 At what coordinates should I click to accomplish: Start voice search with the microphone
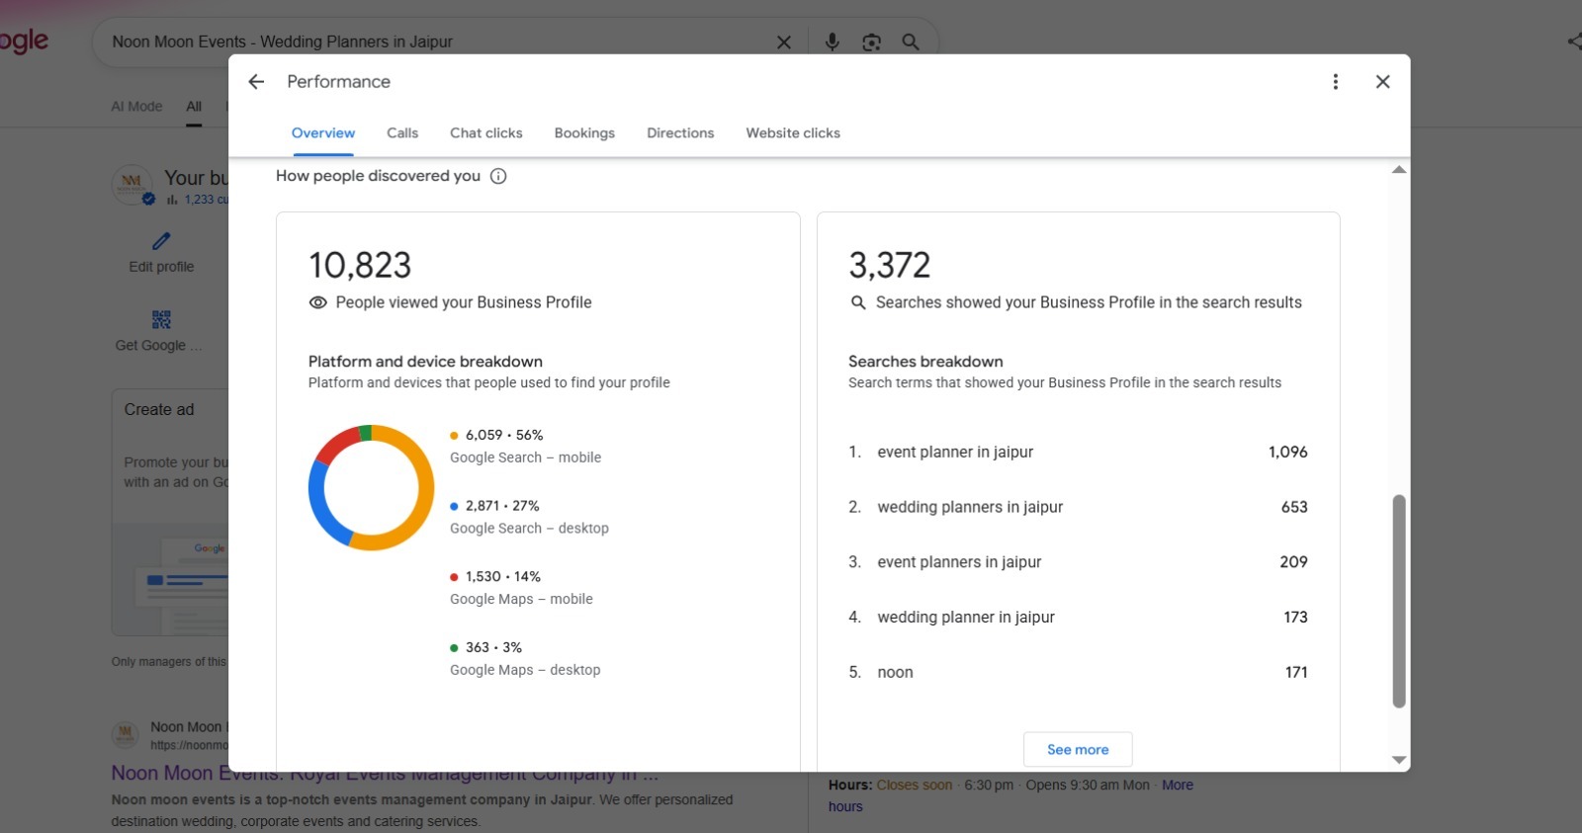tap(833, 42)
